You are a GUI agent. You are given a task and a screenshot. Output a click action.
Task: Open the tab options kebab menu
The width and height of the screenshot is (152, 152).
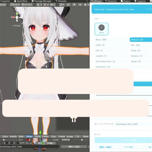(87, 1)
